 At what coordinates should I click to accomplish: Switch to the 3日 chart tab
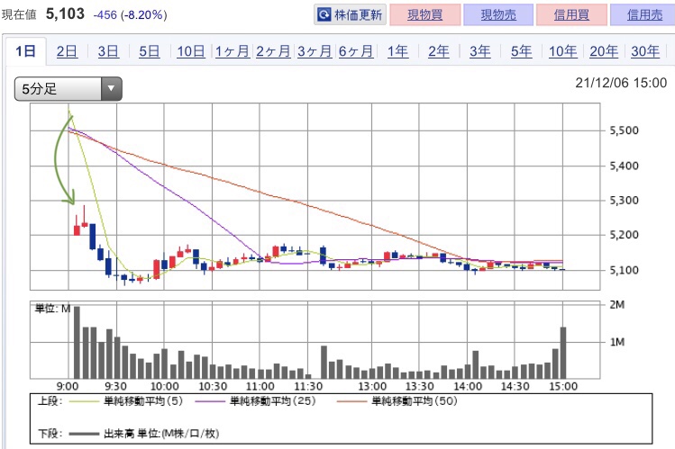pos(108,51)
